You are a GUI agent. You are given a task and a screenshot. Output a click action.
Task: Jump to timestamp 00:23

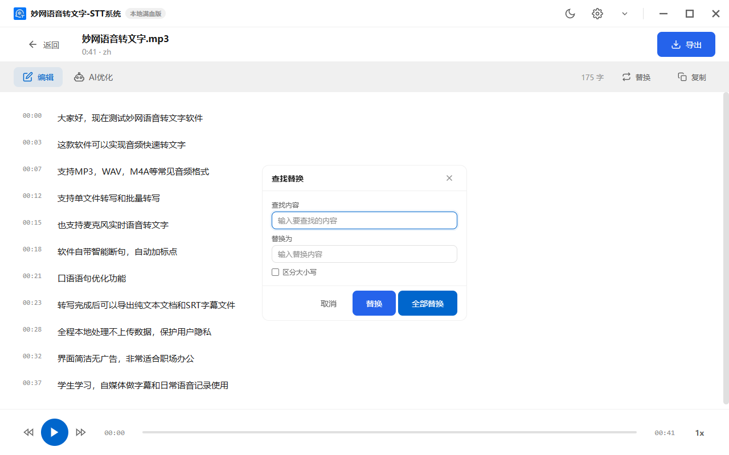(x=32, y=303)
